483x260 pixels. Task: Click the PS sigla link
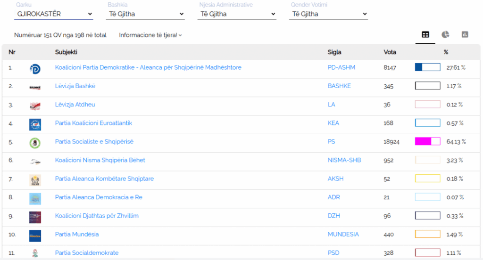(331, 141)
